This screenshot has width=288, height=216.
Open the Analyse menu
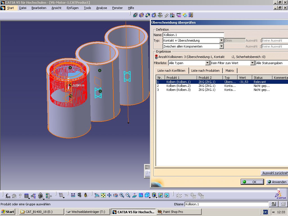click(102, 8)
